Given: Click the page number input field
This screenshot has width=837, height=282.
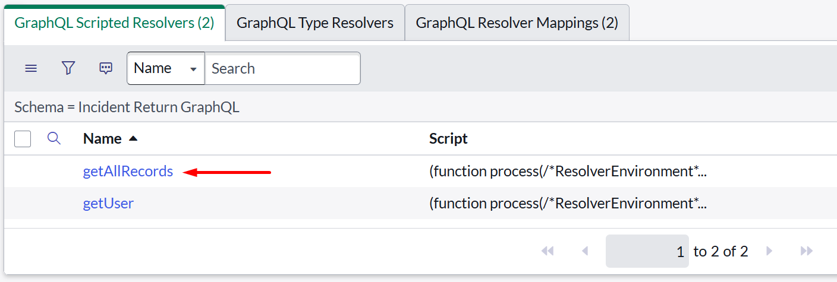Looking at the screenshot, I should [647, 251].
